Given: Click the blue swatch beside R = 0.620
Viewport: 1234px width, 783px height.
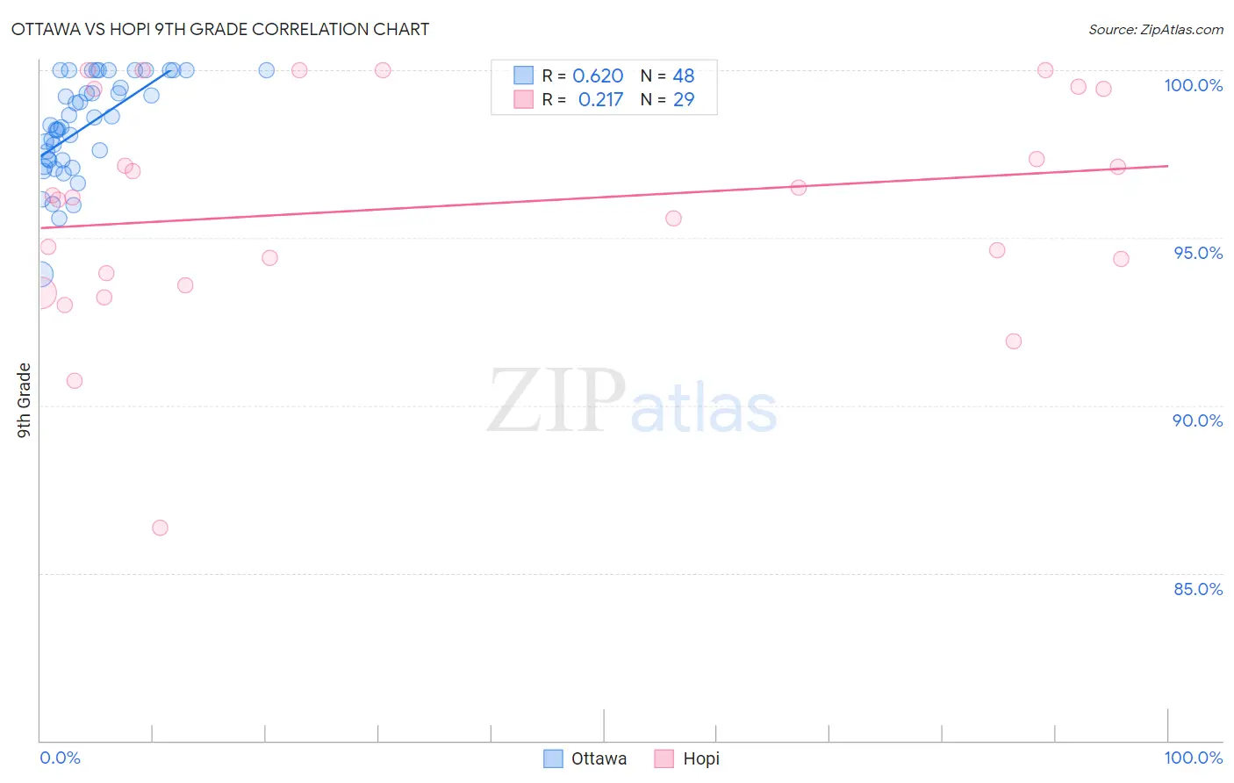Looking at the screenshot, I should tap(524, 75).
